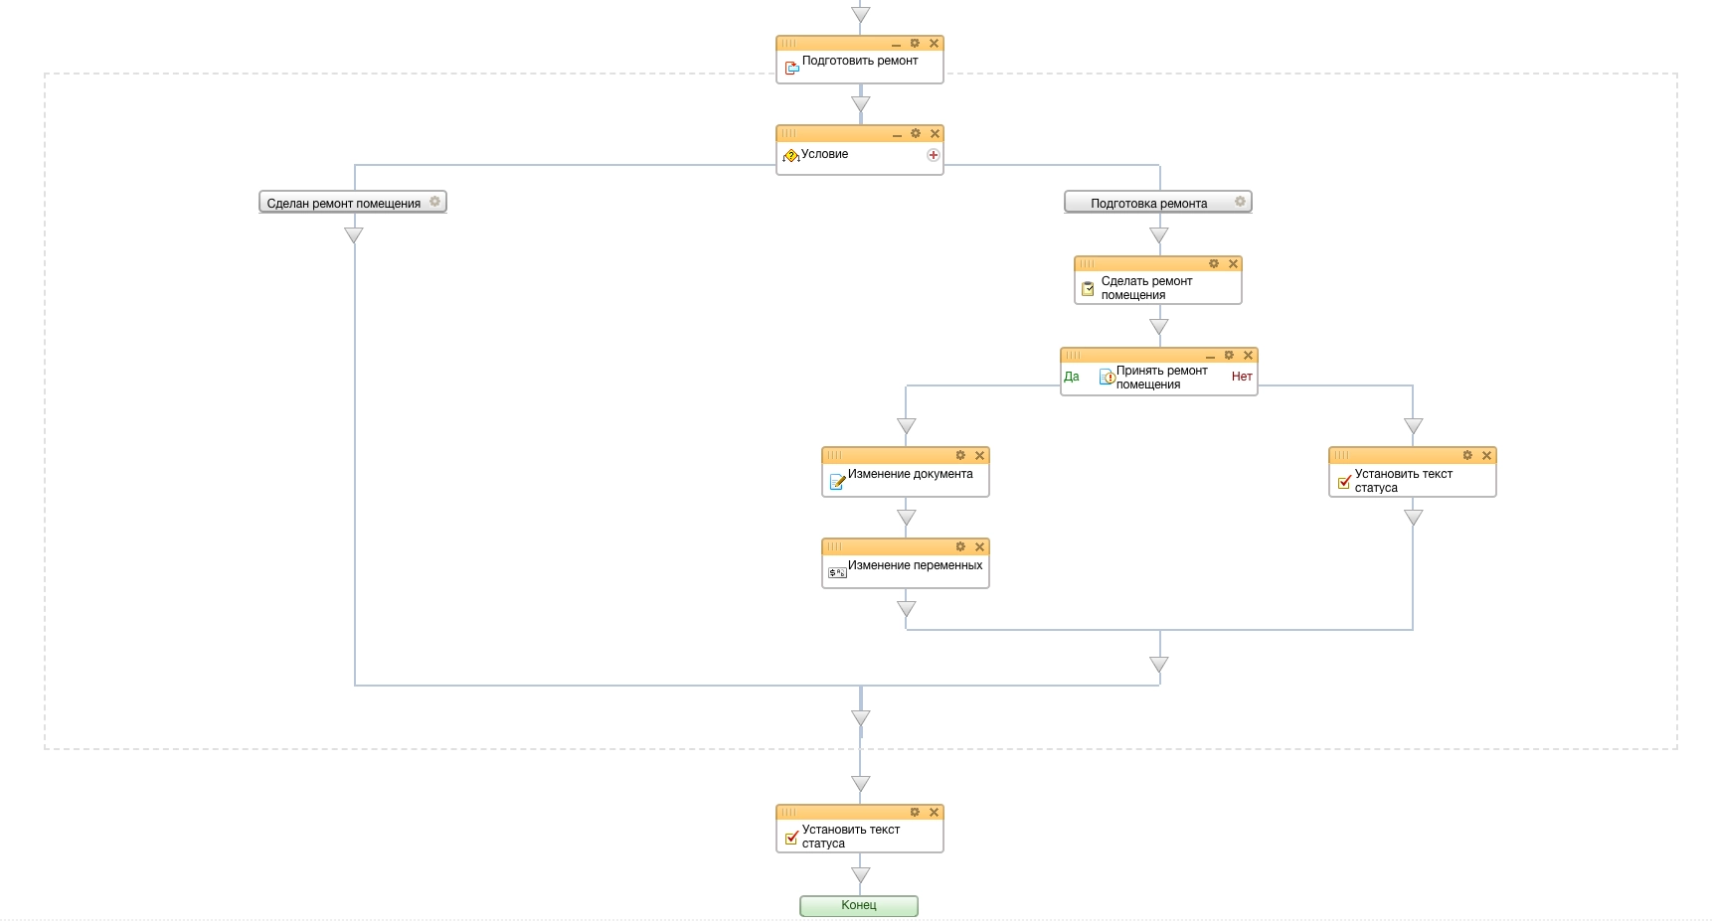
Task: Click insertion arrow directly above "Конец"
Action: [861, 875]
